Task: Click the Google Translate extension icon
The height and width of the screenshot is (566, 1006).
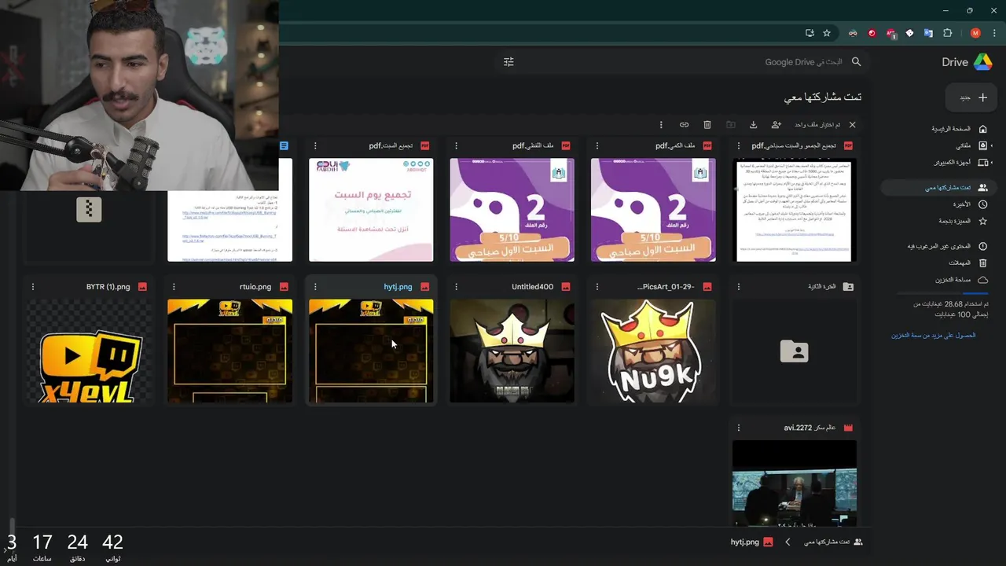Action: coord(928,33)
